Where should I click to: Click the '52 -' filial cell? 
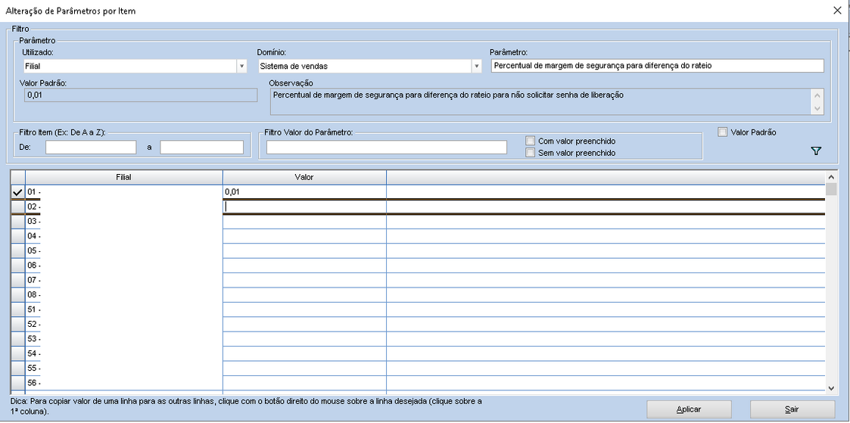coord(123,324)
